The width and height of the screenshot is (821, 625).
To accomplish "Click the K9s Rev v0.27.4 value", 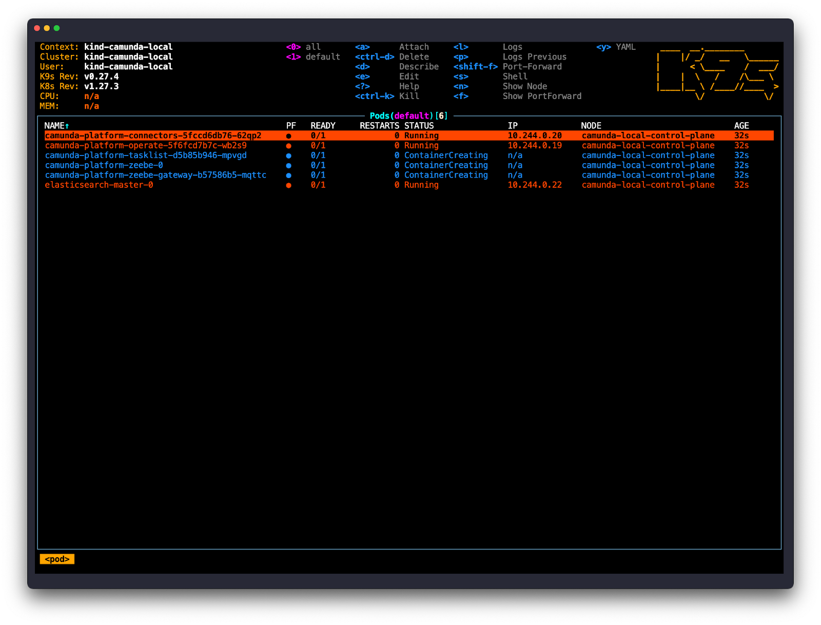I will point(101,76).
